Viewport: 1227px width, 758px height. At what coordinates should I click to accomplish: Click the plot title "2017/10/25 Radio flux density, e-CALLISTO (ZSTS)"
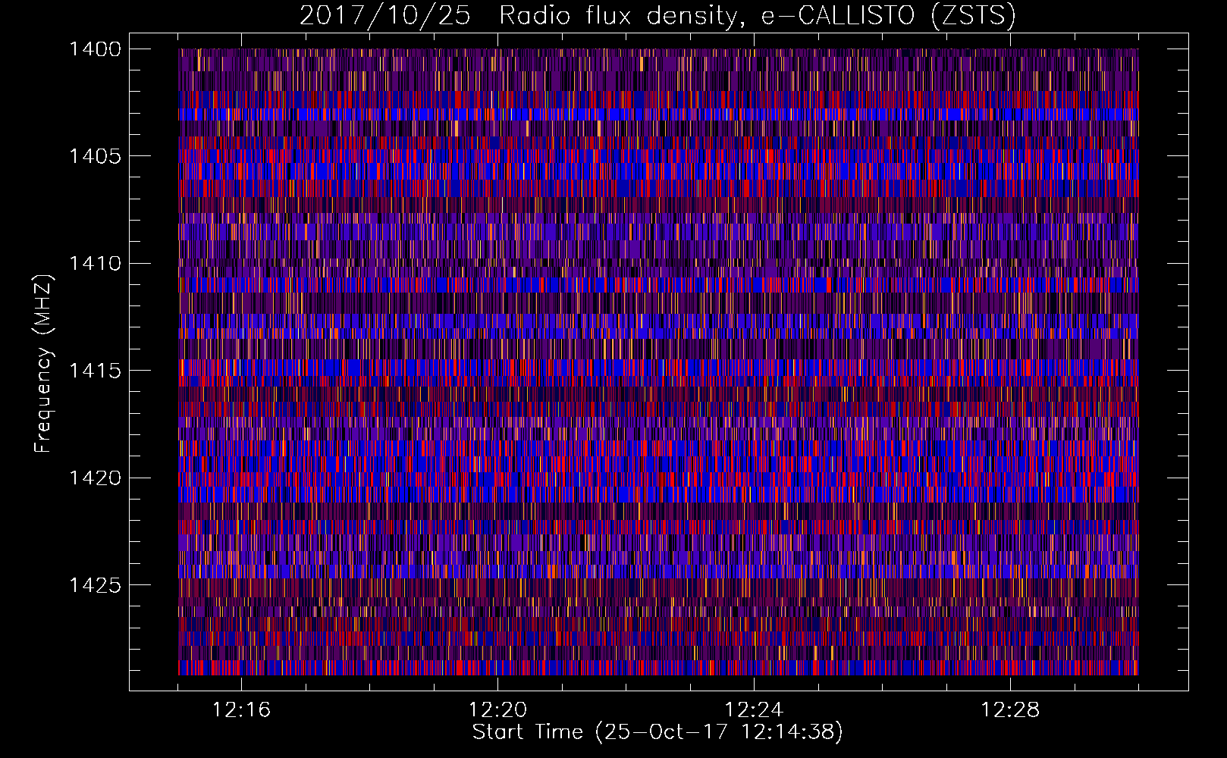pyautogui.click(x=657, y=15)
